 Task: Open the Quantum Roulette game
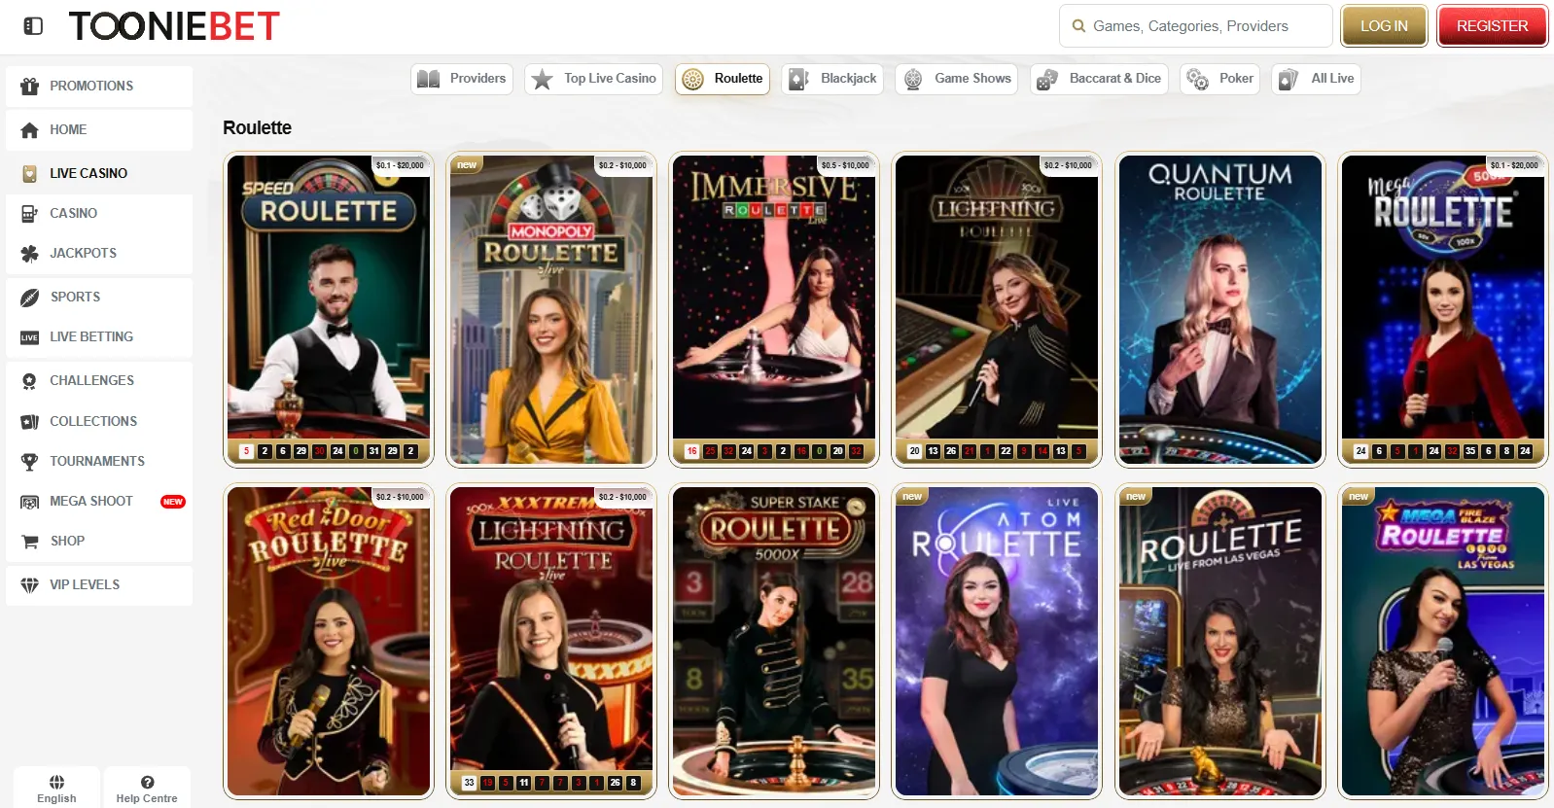1220,309
